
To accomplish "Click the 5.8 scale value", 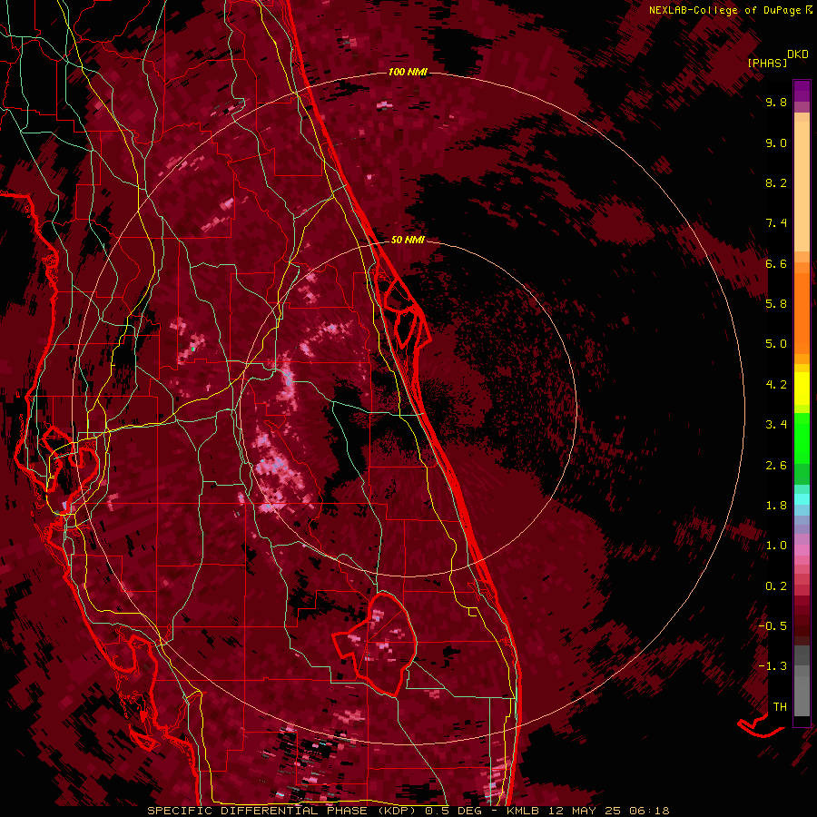I will 776,304.
